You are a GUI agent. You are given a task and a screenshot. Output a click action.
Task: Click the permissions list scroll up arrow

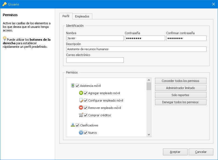click(149, 80)
